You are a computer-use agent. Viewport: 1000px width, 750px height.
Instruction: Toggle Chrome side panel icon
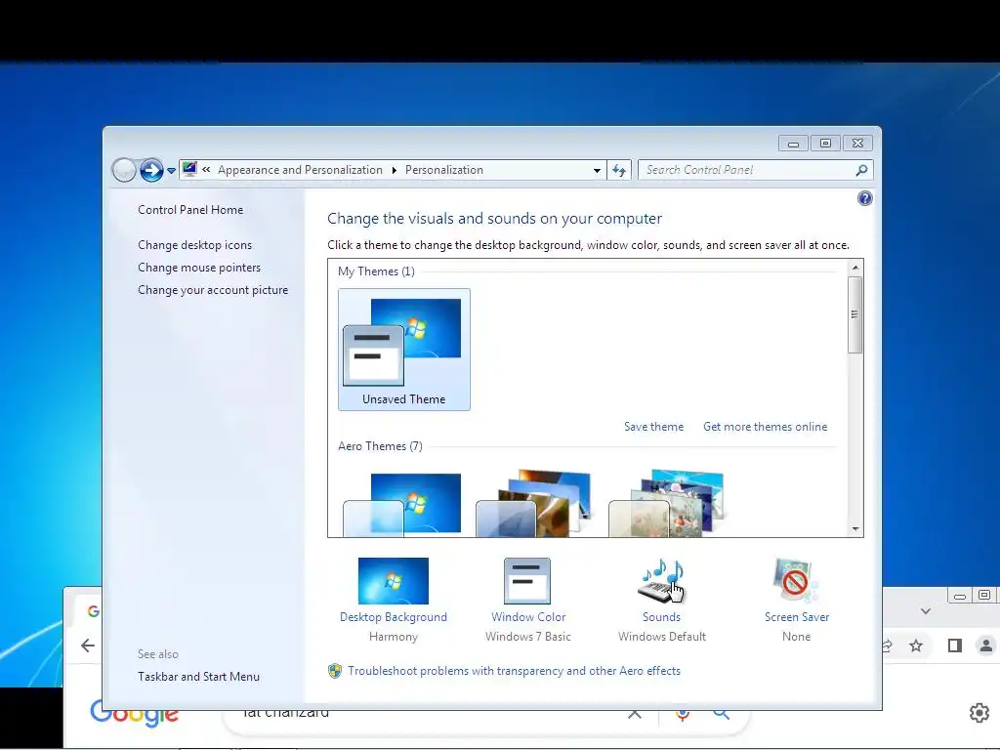pos(954,646)
